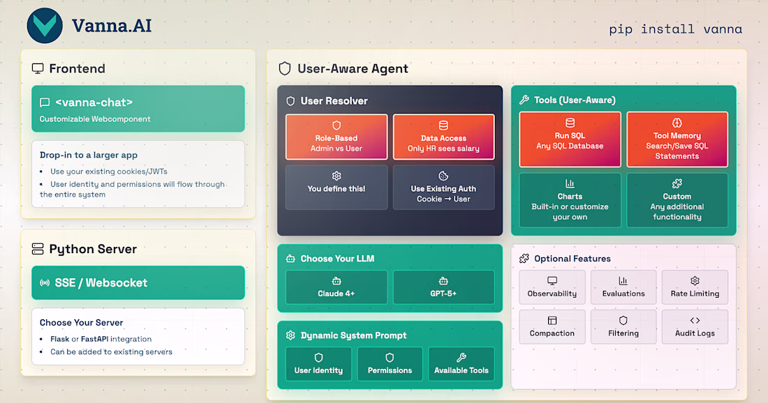The height and width of the screenshot is (403, 768).
Task: Click the layout icon above Compaction
Action: coord(552,320)
